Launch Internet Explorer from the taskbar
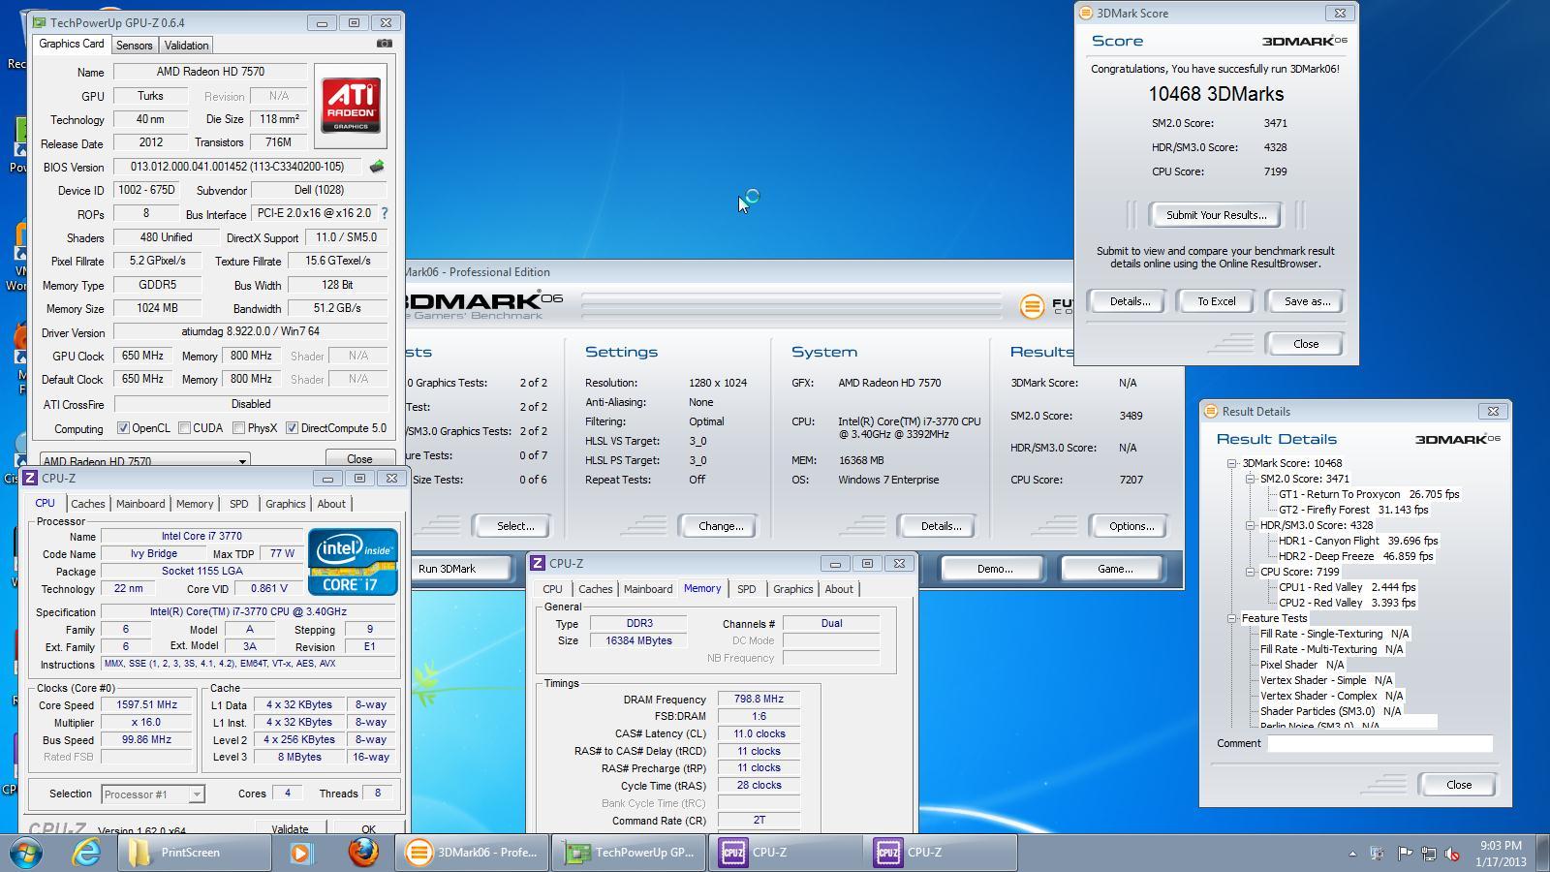Screen dimensions: 1550x872 87,853
